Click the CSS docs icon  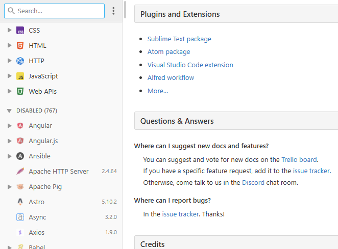20,31
